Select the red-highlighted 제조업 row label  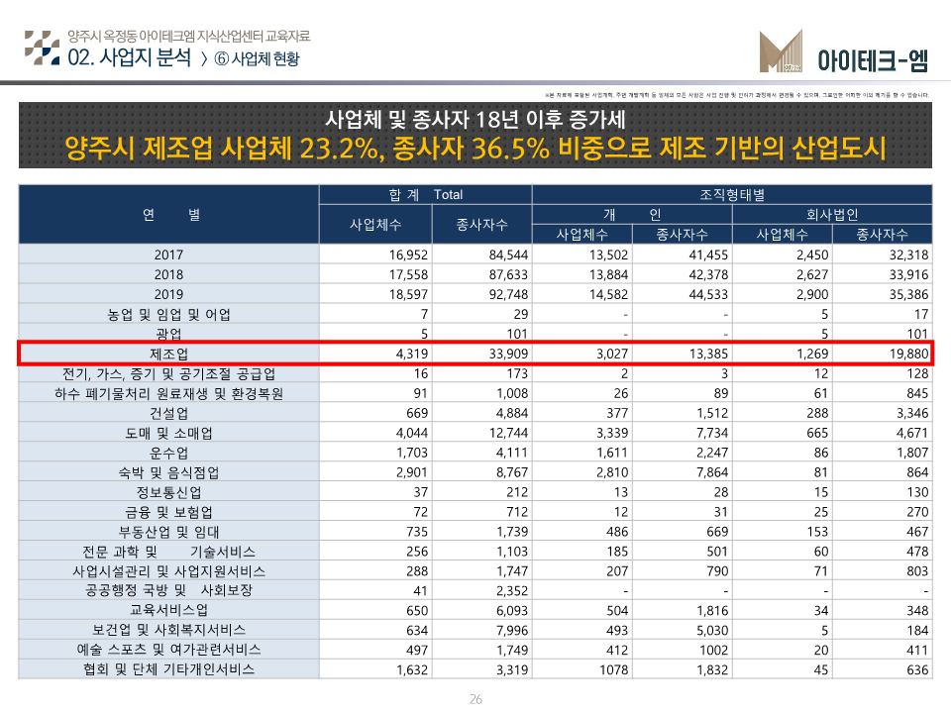(169, 354)
